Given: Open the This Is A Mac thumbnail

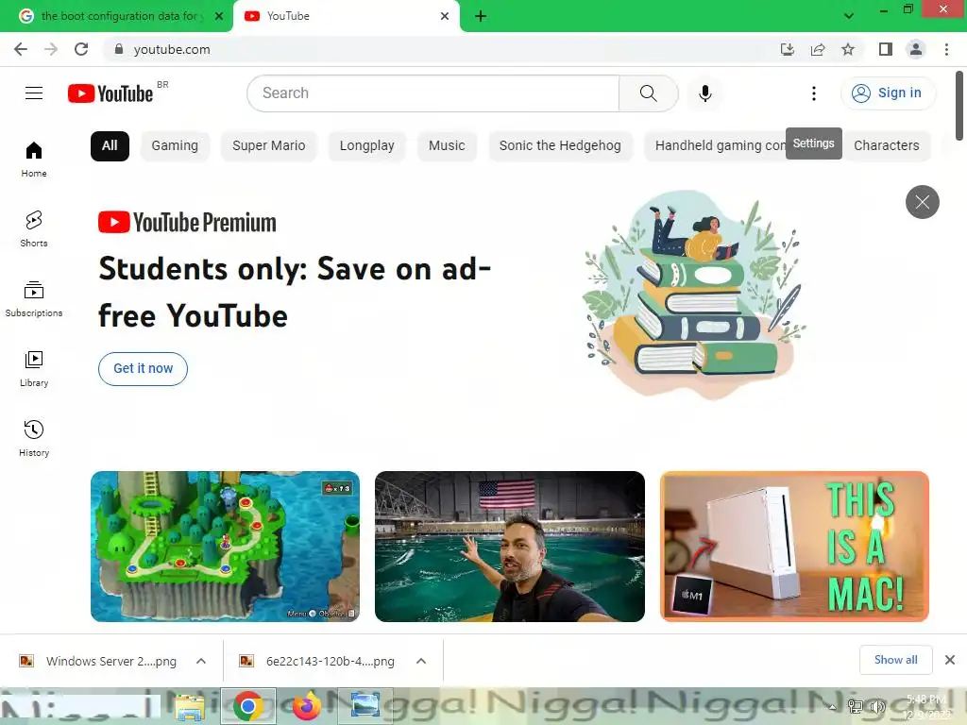Looking at the screenshot, I should (794, 547).
